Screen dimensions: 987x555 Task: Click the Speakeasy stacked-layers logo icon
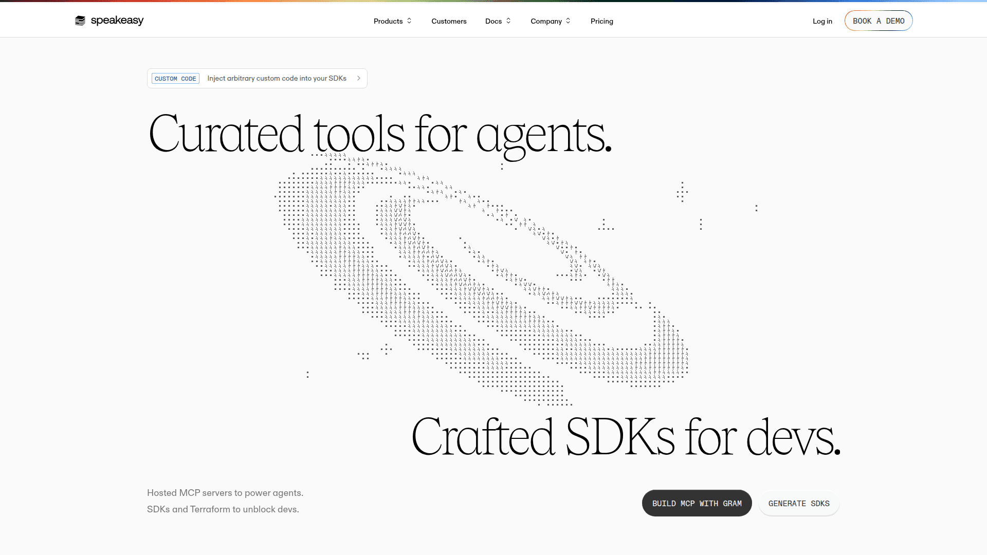[x=80, y=21]
